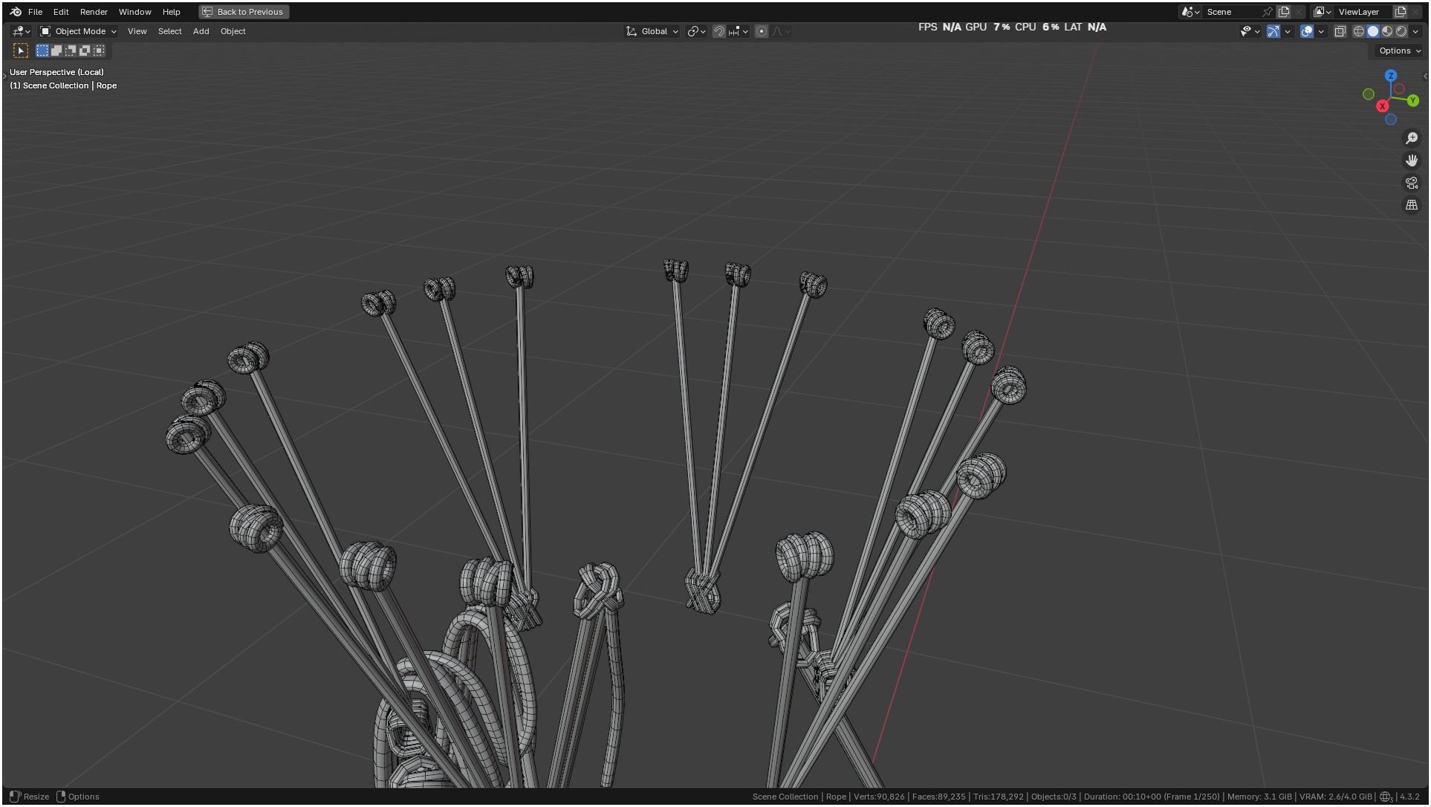This screenshot has width=1431, height=807.
Task: Open the Help menu
Action: 171,12
